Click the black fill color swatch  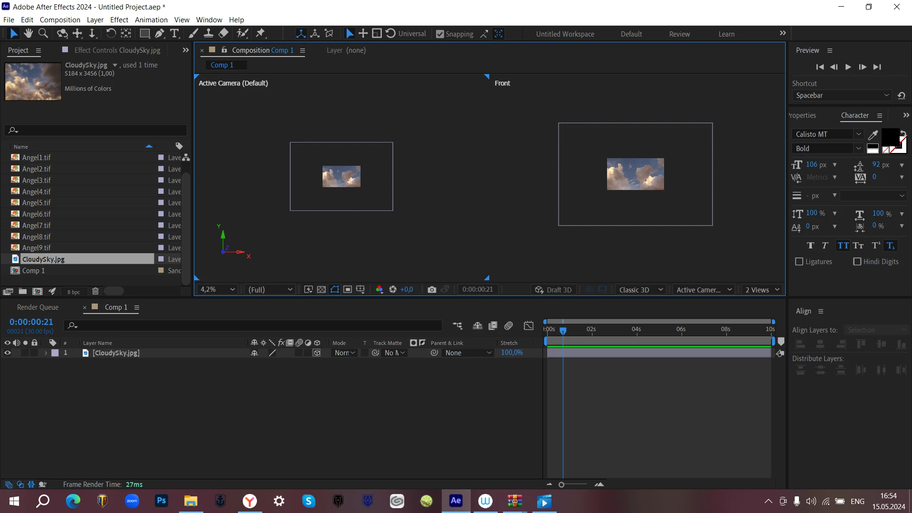(890, 137)
